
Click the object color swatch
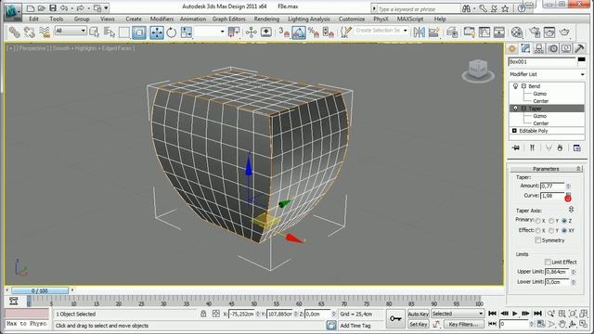(581, 59)
